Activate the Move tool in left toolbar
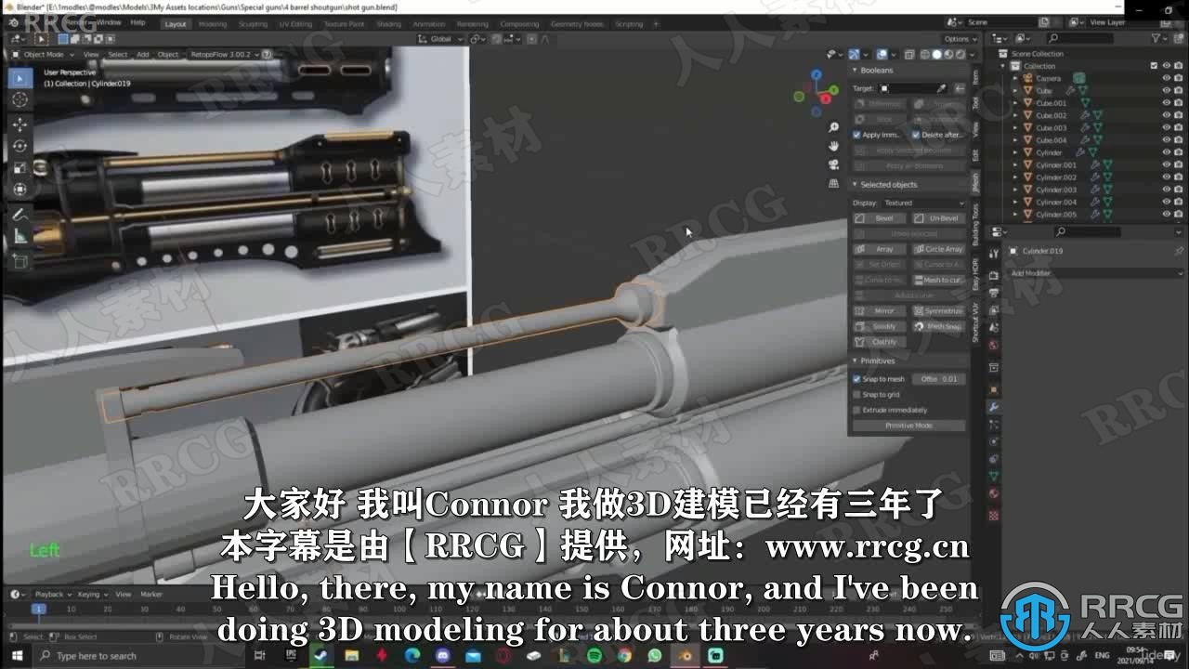 coord(20,125)
